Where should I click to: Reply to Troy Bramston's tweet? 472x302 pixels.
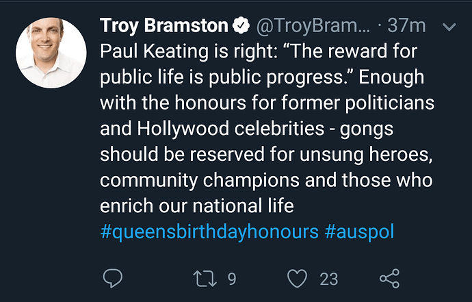[x=112, y=278]
